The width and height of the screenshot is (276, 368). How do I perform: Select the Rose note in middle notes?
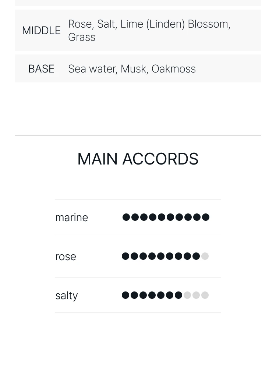pyautogui.click(x=80, y=24)
